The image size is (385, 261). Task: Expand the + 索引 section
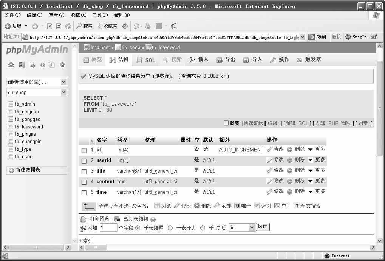point(86,241)
